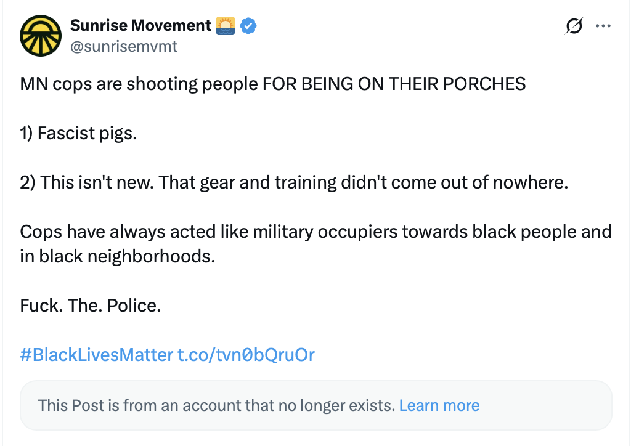Viewport: 631px width, 446px height.
Task: Click the 'in black neighborhoods.' text line
Action: [x=117, y=256]
